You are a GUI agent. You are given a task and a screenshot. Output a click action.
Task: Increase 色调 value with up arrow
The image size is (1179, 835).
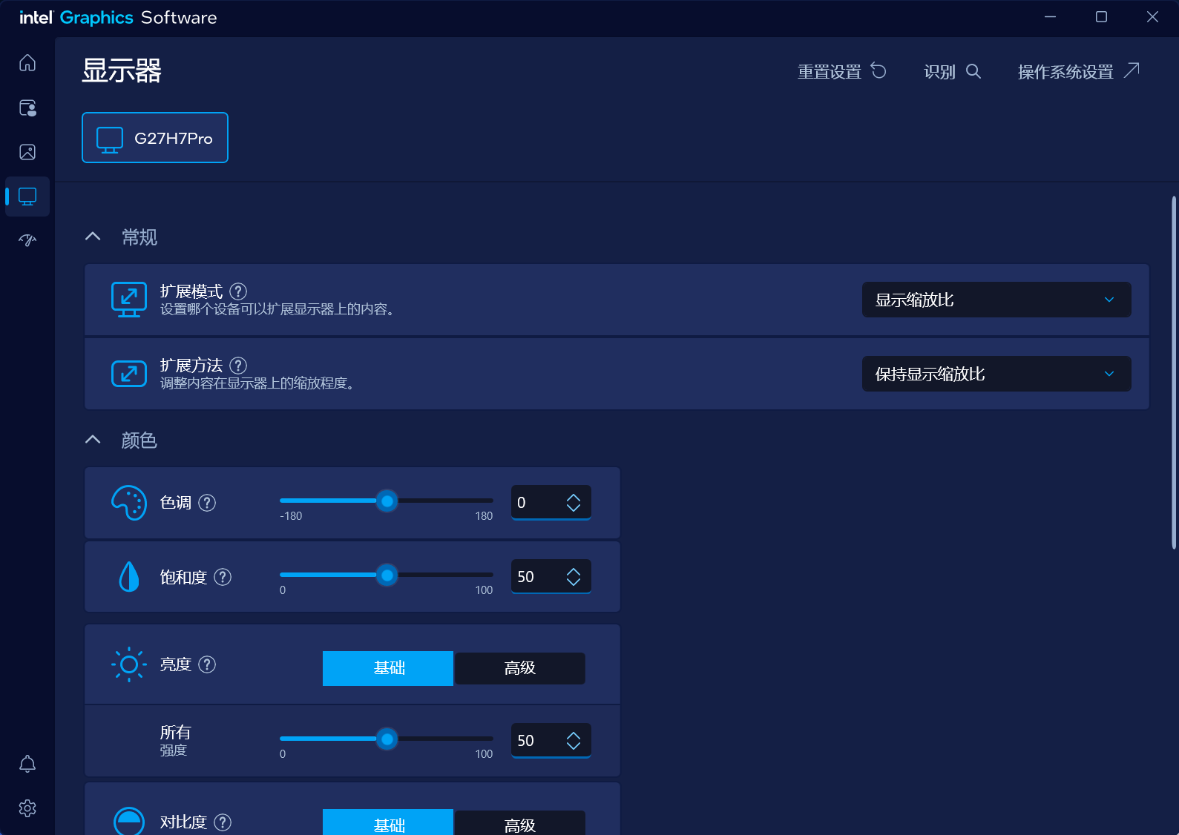[x=574, y=497]
